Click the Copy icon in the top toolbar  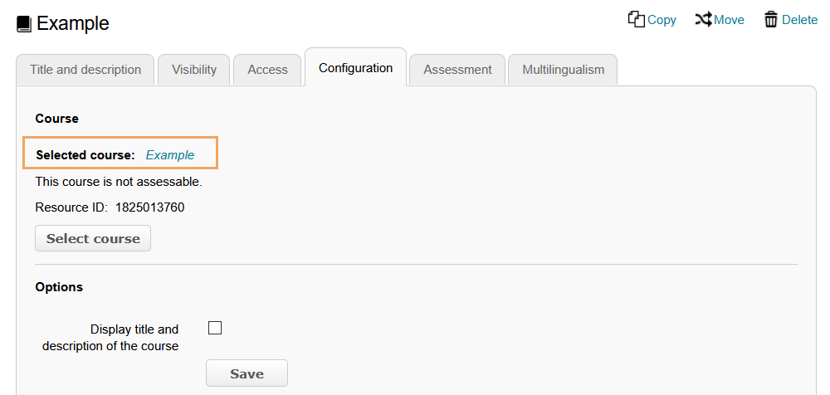pos(637,19)
